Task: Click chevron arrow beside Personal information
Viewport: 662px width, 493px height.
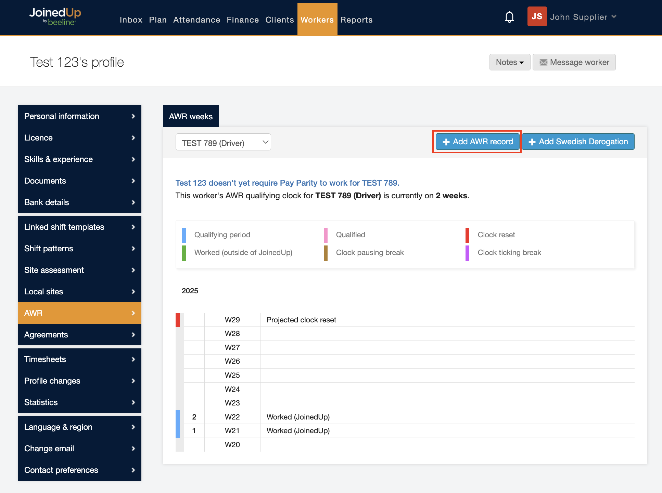Action: pos(133,116)
